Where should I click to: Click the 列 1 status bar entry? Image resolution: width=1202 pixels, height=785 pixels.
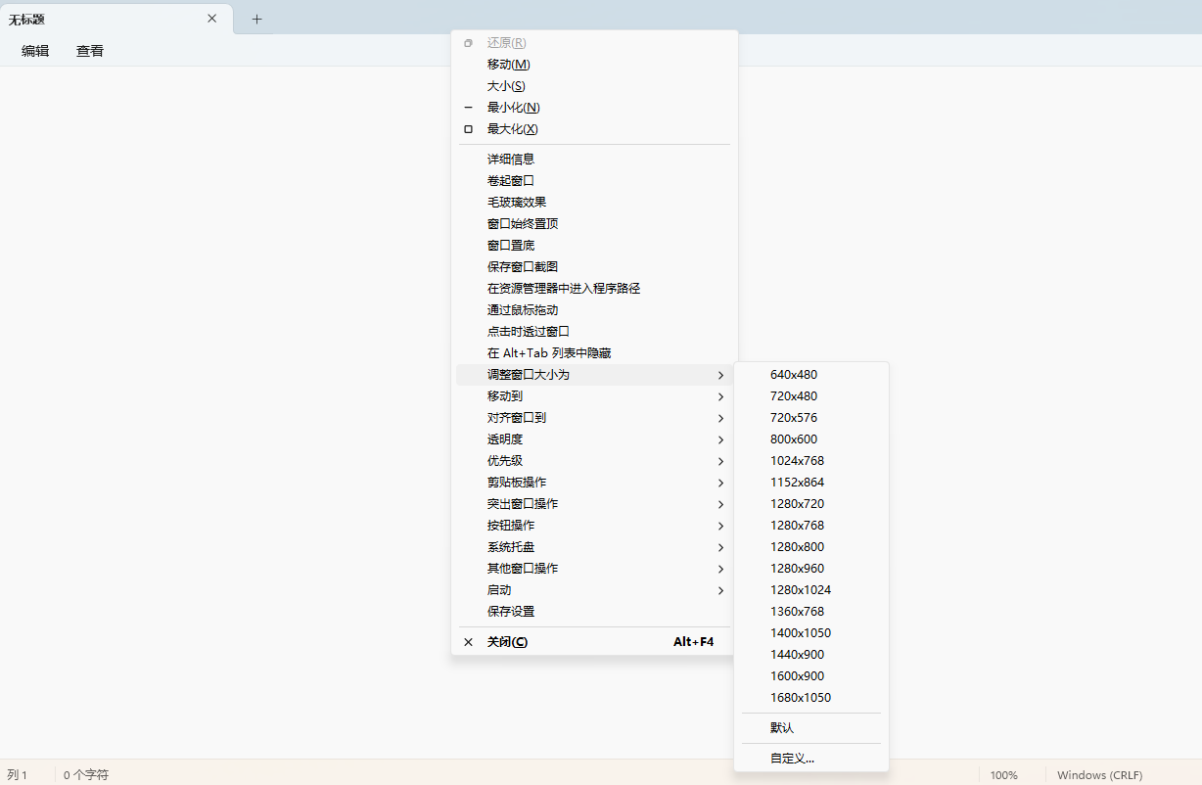click(x=18, y=774)
